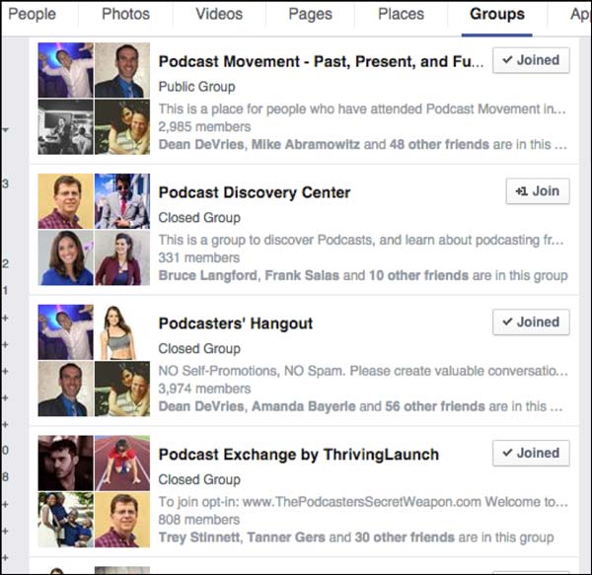The height and width of the screenshot is (575, 592).
Task: Click description 'This is a group to discover Podcasts'
Action: [x=361, y=240]
